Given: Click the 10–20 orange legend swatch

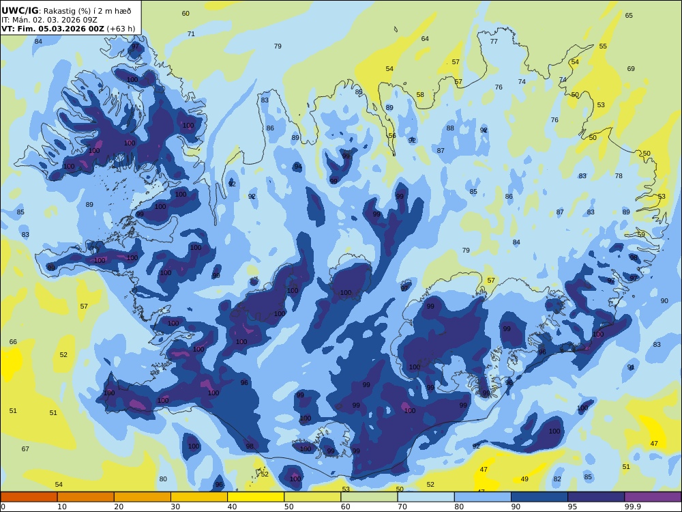Looking at the screenshot, I should (86, 497).
